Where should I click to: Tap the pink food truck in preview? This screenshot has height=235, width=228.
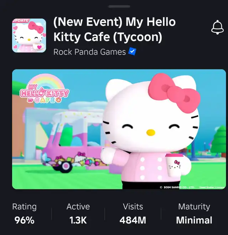coord(71,142)
